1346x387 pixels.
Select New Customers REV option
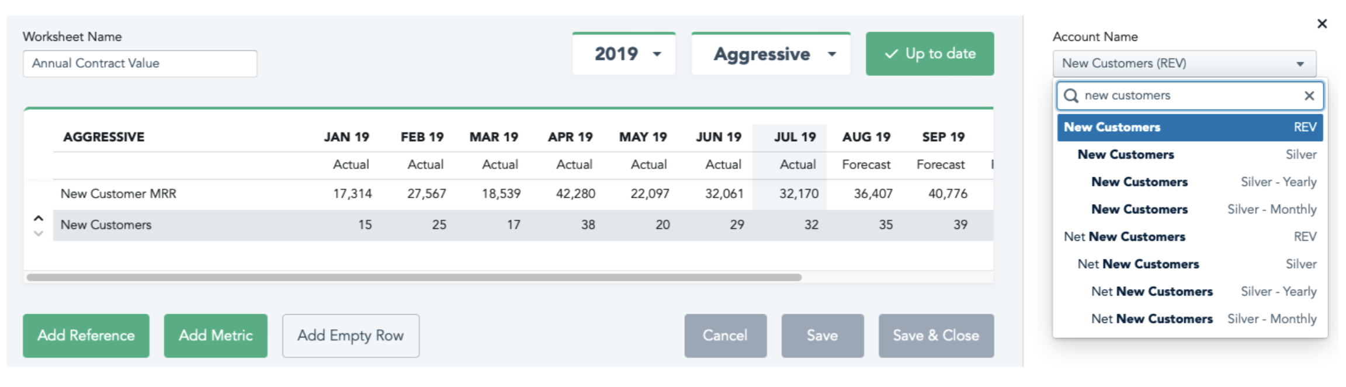coord(1189,128)
